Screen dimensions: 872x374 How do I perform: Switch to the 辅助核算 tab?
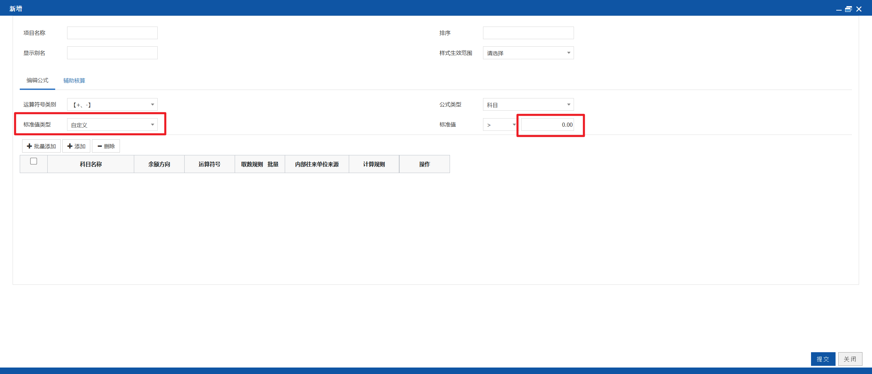tap(74, 80)
